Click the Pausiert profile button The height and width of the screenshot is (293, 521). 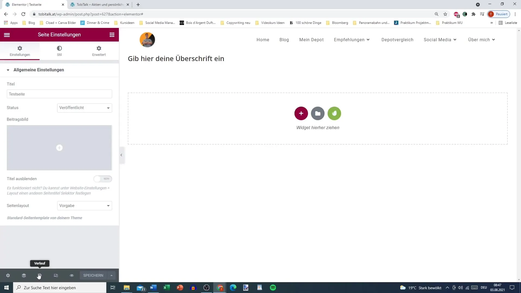point(499,14)
